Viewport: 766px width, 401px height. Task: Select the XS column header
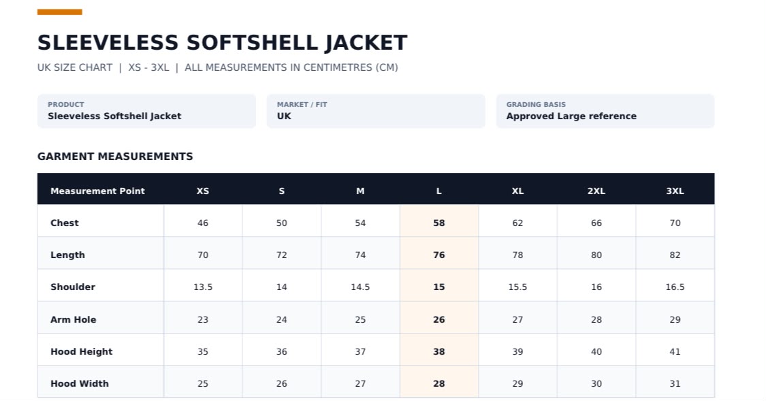pos(203,191)
